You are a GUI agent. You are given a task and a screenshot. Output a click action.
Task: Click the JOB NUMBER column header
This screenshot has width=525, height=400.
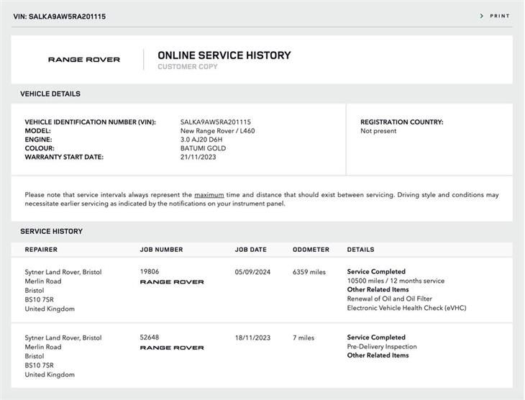tap(161, 250)
